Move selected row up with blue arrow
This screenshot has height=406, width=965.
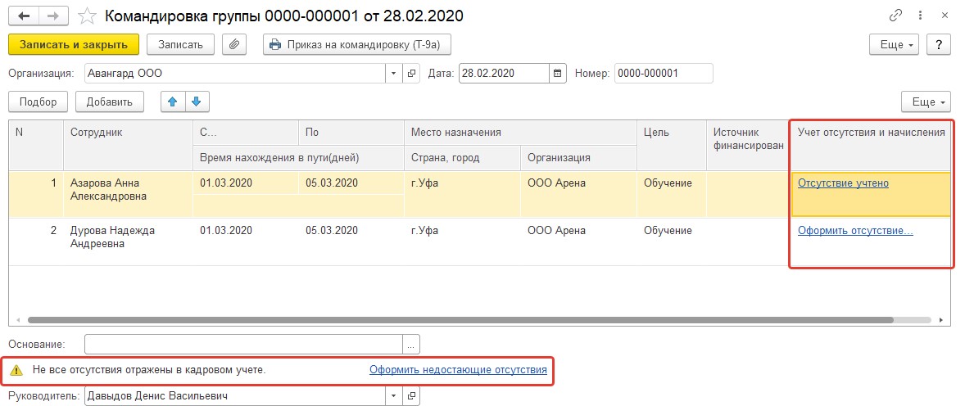click(172, 102)
